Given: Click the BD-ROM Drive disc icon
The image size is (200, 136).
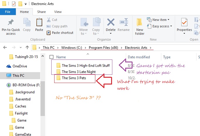Looking at the screenshot, I should pos(9,85).
